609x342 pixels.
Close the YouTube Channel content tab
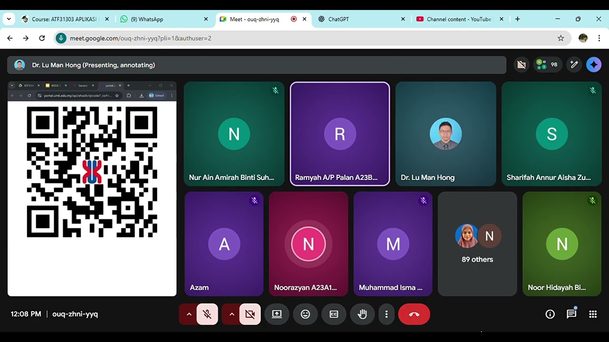[x=501, y=19]
